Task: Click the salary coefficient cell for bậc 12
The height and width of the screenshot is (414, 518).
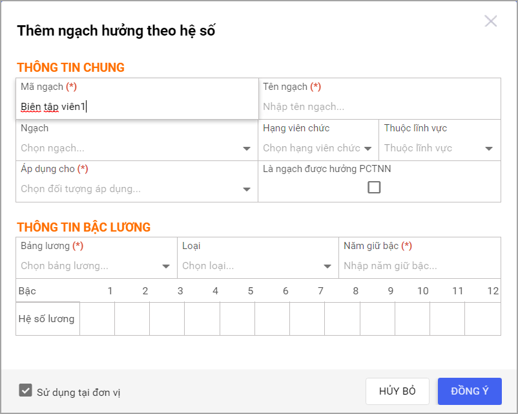Action: [482, 319]
